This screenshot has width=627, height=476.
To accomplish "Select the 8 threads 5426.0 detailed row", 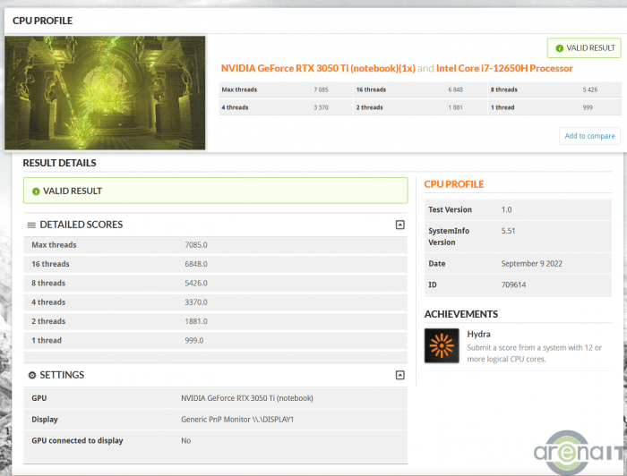I will pos(216,284).
